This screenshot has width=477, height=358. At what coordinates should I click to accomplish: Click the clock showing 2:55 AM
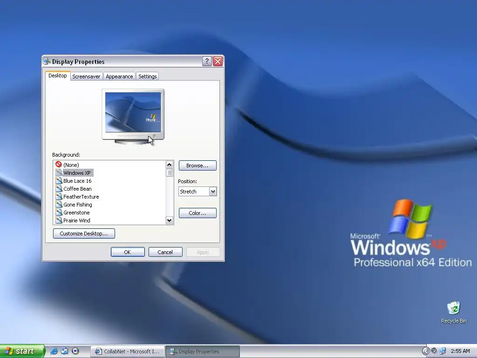(x=460, y=351)
